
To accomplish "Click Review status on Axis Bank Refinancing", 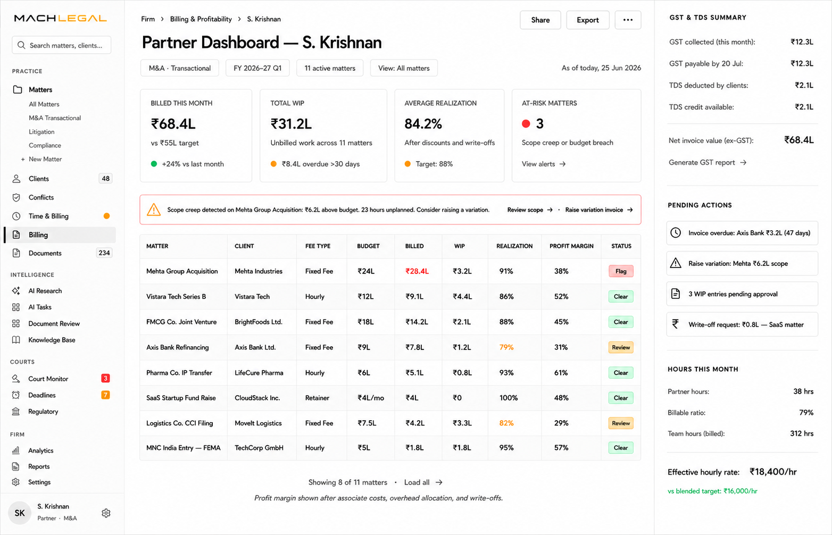I will pyautogui.click(x=621, y=347).
